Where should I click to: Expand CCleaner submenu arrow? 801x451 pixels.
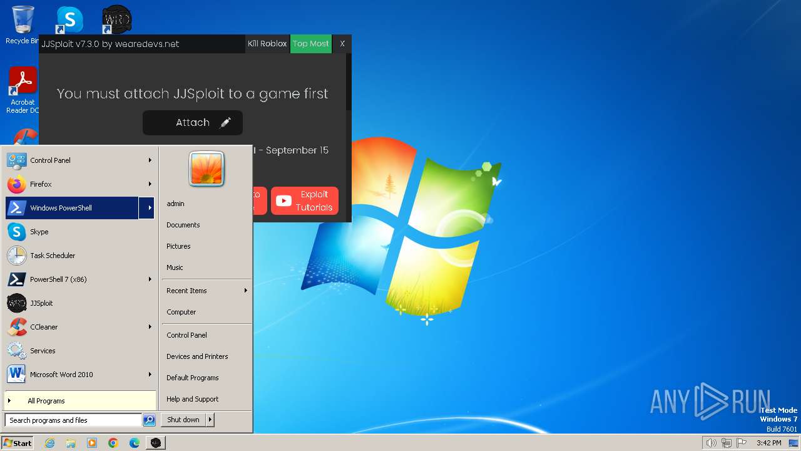pyautogui.click(x=150, y=327)
